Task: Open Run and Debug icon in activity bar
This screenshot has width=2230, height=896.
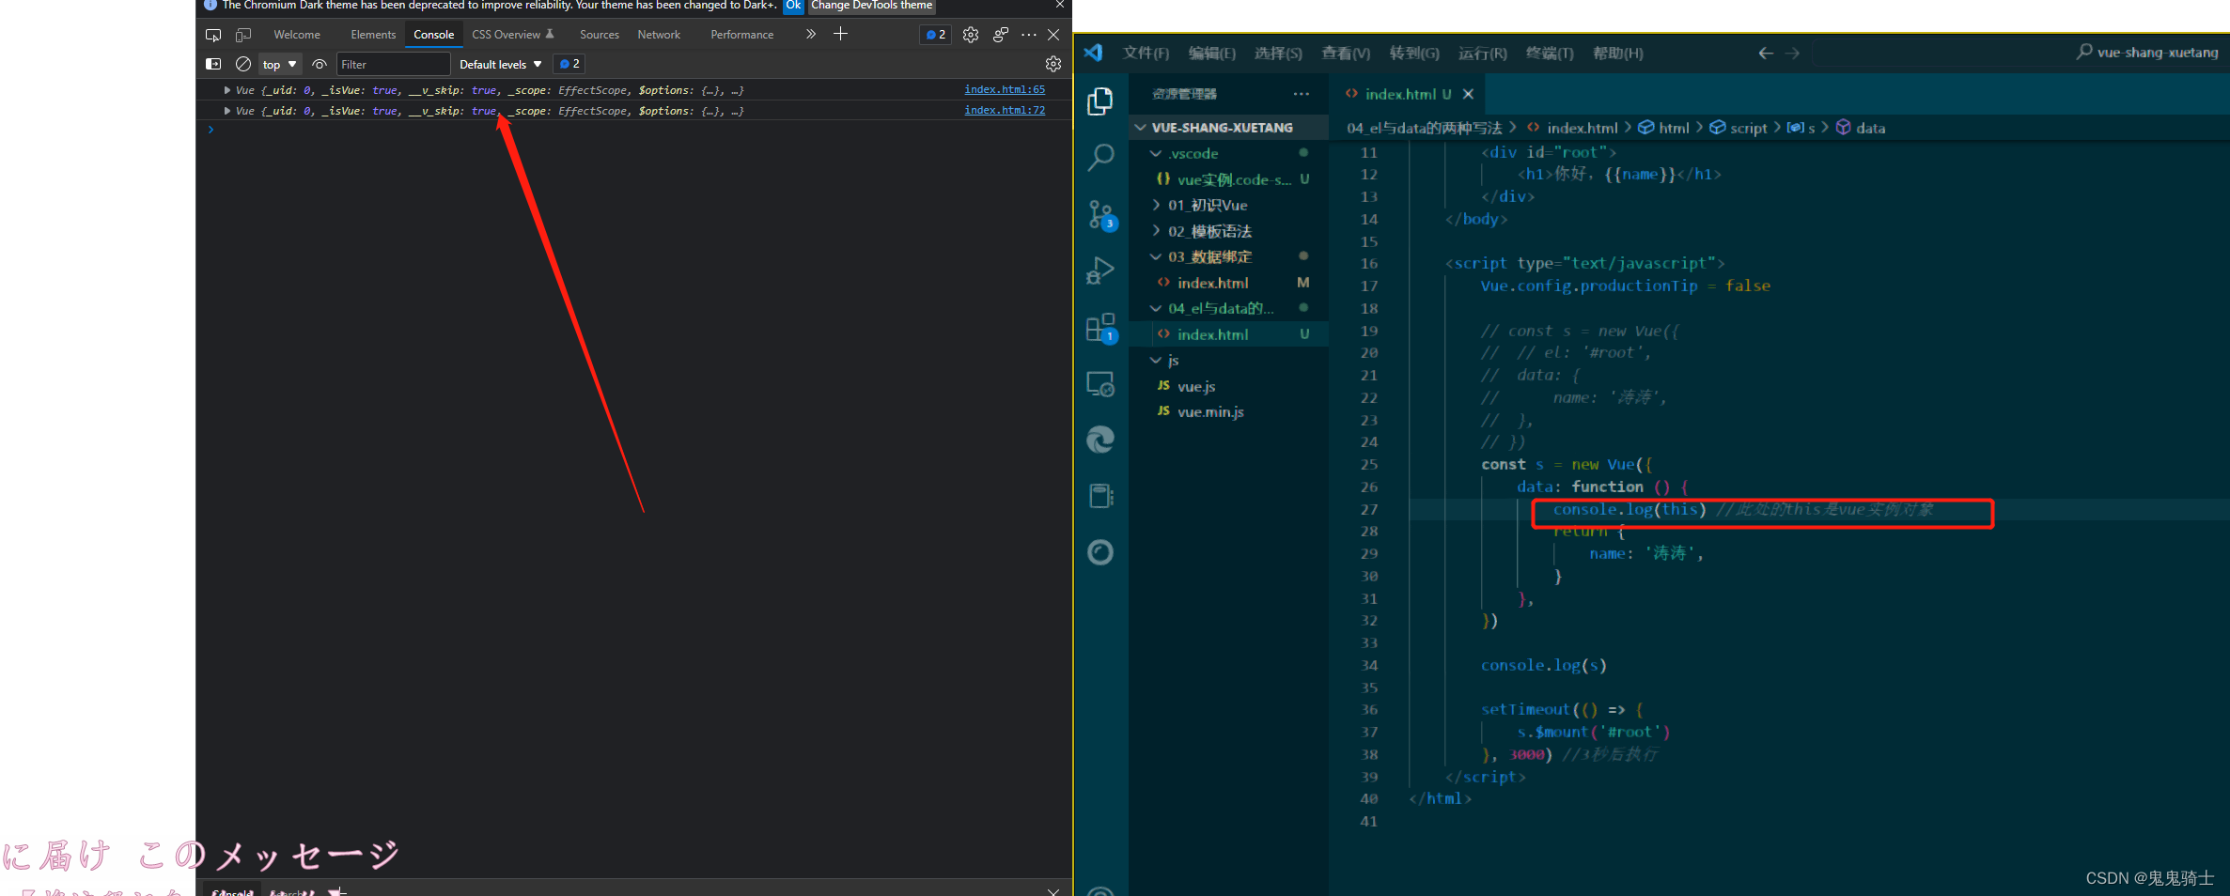Action: 1100,270
